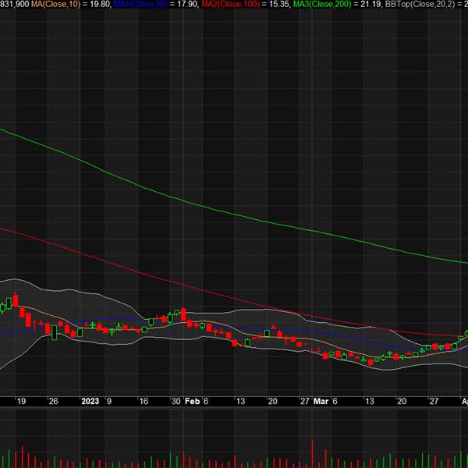Click the MA(Close,10) = 19.80 indicator label

pos(70,4)
